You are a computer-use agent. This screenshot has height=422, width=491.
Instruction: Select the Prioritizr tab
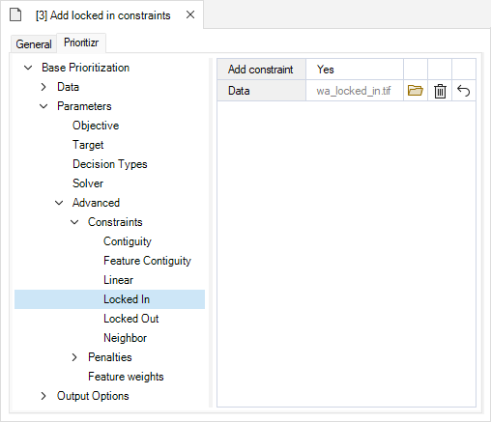click(81, 42)
